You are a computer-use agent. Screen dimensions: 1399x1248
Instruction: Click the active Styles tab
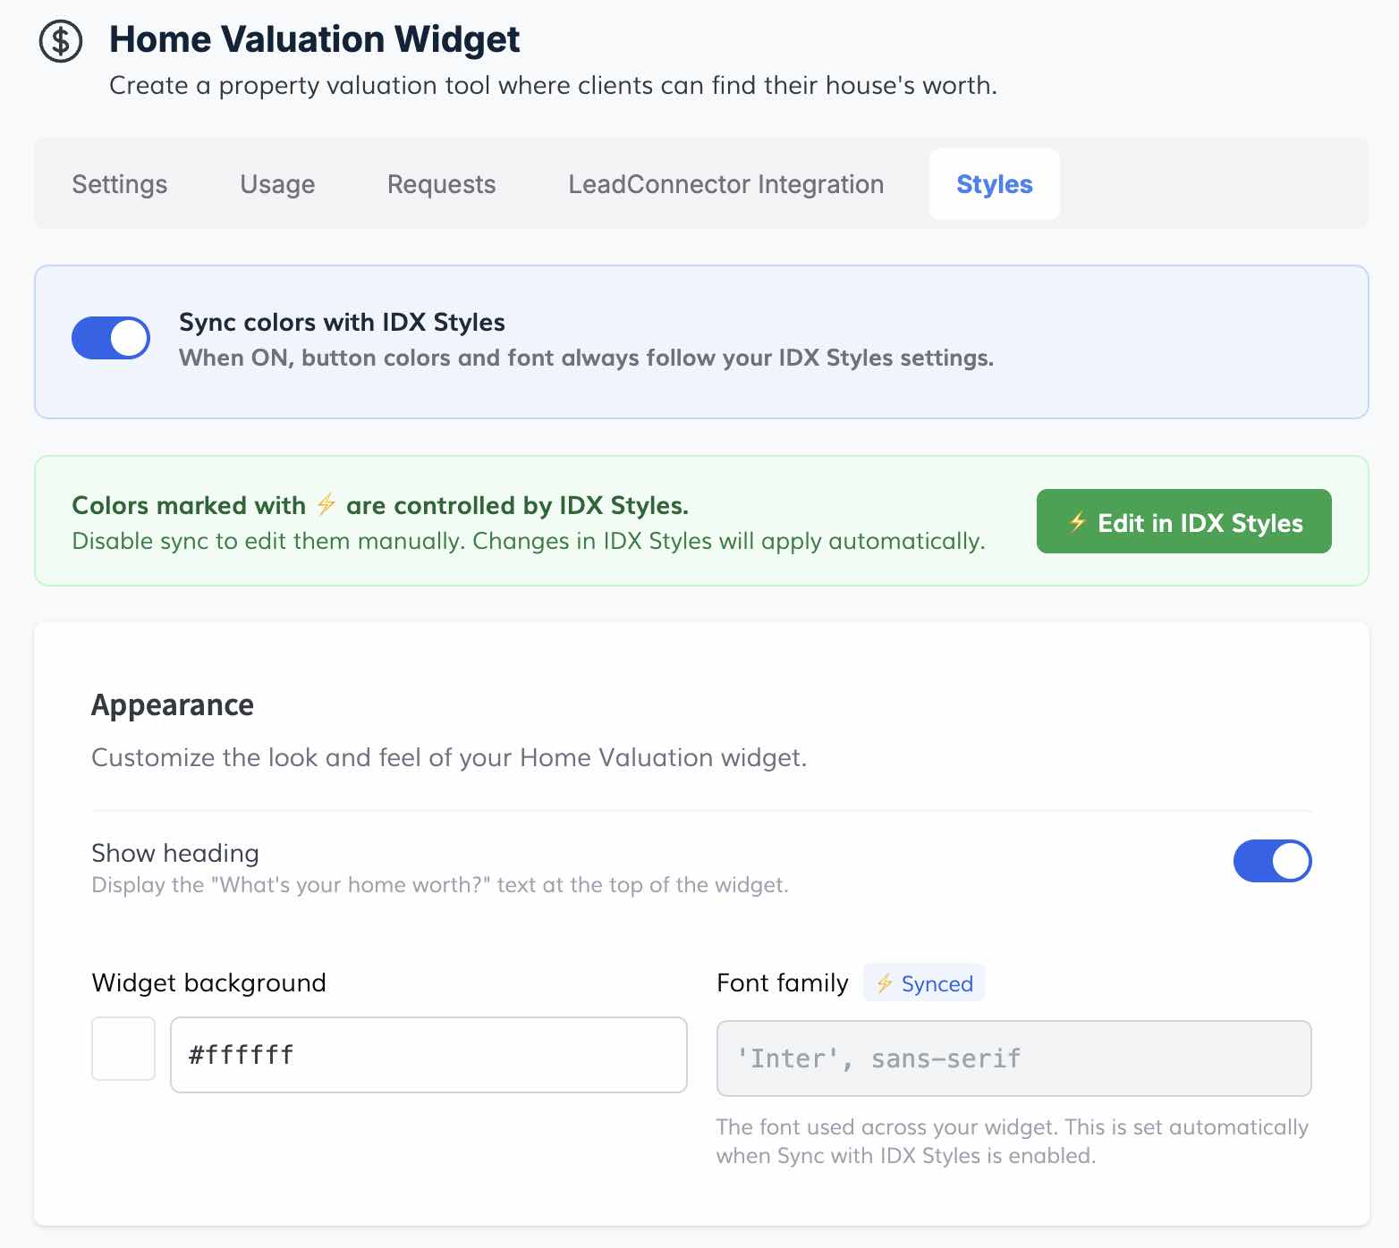(x=994, y=184)
